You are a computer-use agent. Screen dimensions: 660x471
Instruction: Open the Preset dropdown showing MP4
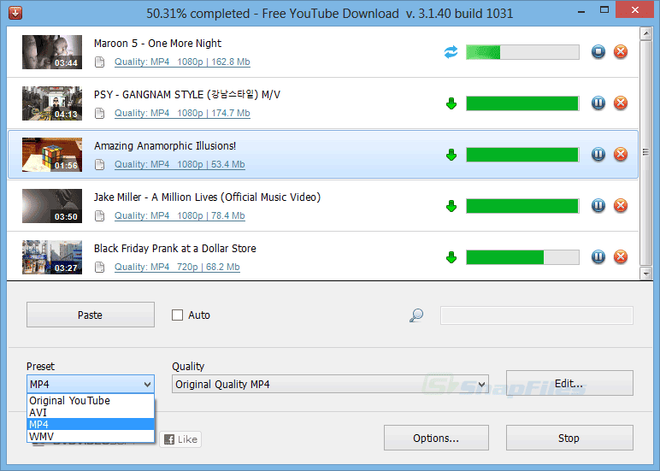91,384
